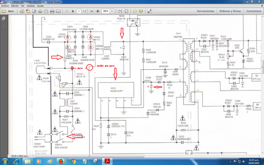Click the Action Center flag tray icon
The width and height of the screenshot is (264, 165).
coord(235,162)
